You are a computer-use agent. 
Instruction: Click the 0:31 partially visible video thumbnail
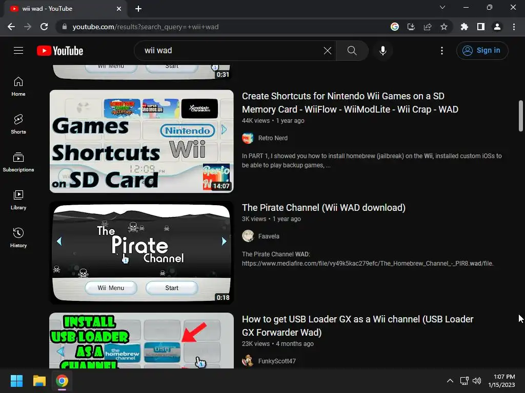click(142, 72)
